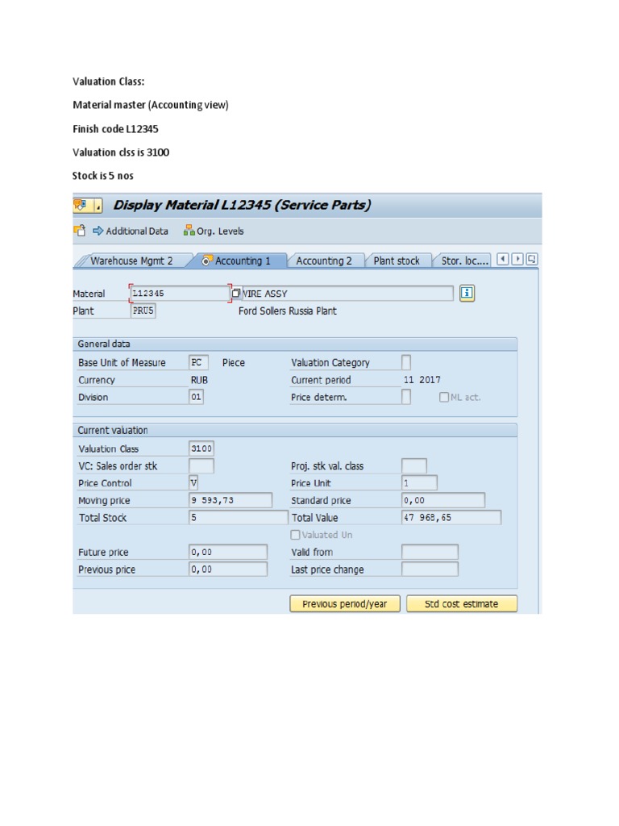619x826 pixels.
Task: Click the other-material icon in title bar
Action: [x=81, y=205]
